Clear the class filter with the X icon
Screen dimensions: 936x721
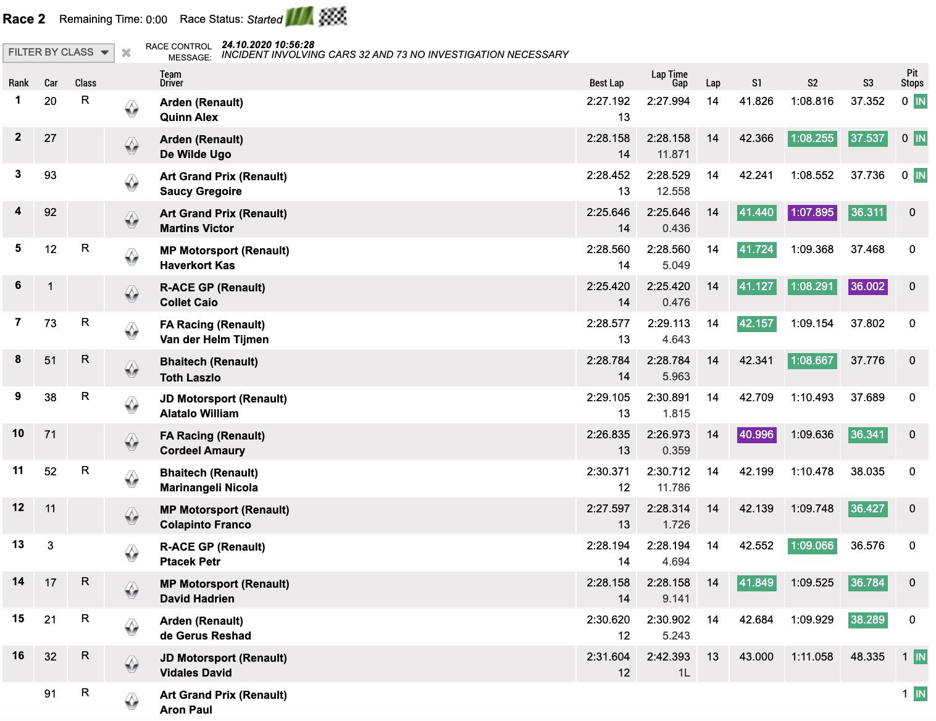pos(126,53)
